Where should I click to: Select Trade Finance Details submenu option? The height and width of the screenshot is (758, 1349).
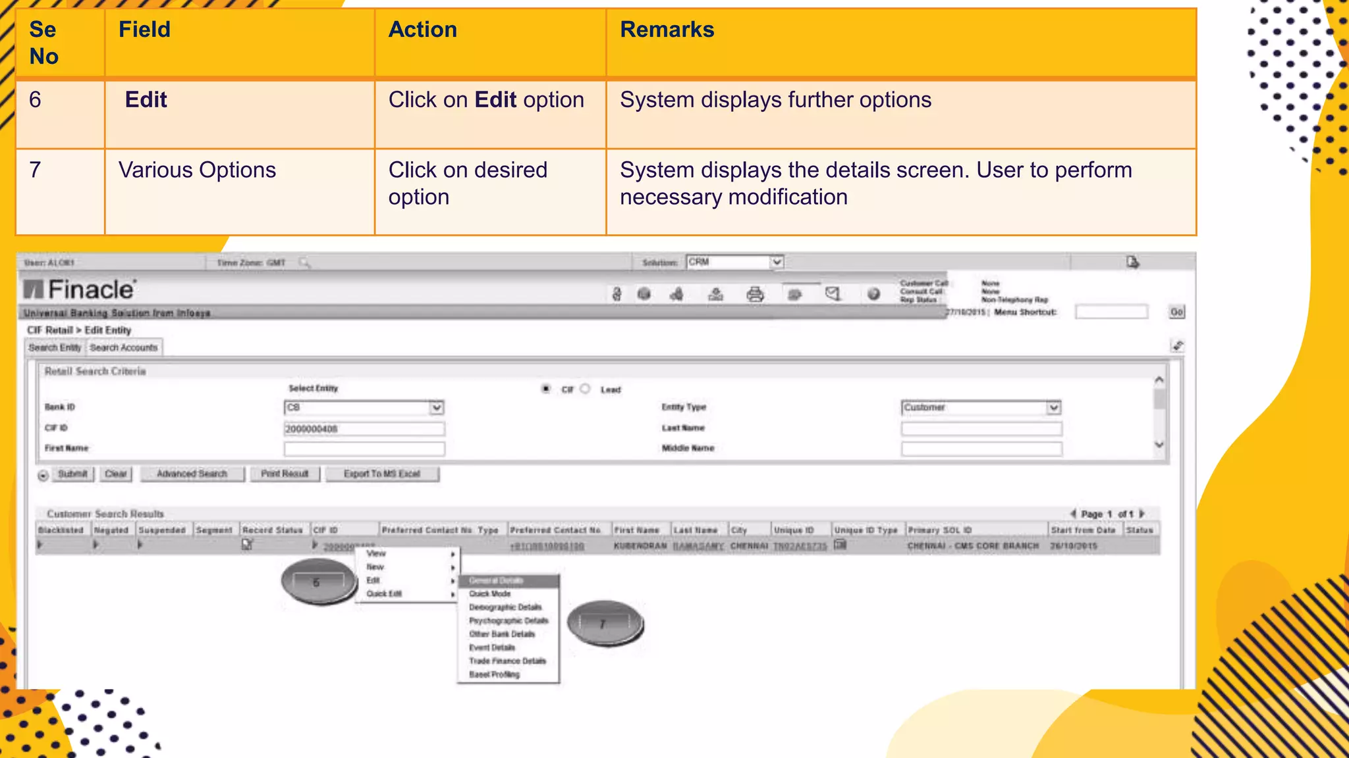(x=509, y=661)
